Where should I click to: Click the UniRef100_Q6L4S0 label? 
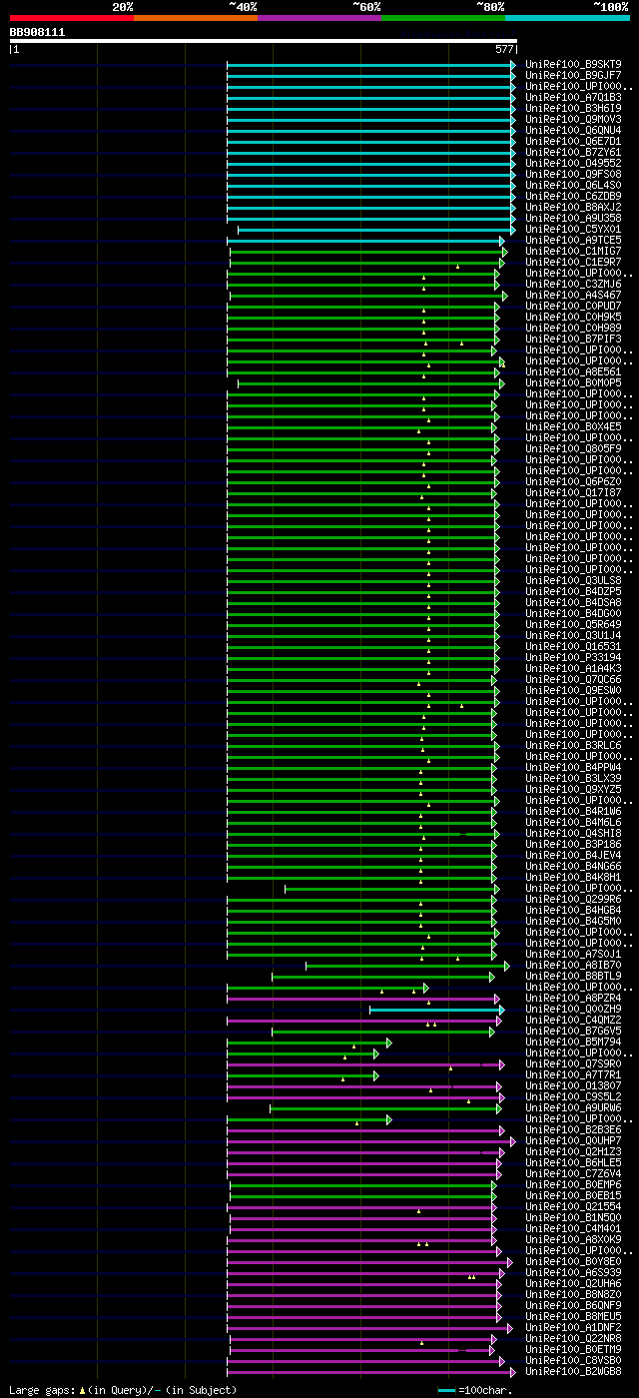(x=573, y=185)
